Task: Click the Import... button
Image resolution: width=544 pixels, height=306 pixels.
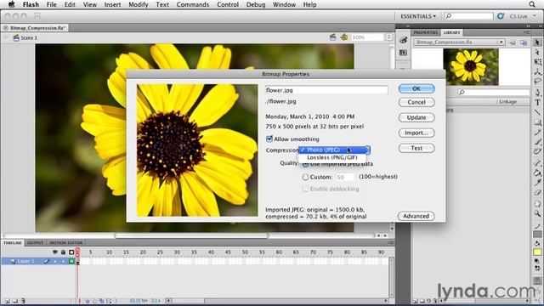Action: point(416,133)
